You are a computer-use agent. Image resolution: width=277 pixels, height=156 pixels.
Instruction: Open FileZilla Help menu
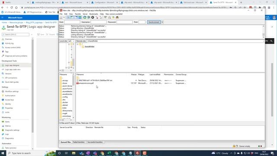[102, 14]
